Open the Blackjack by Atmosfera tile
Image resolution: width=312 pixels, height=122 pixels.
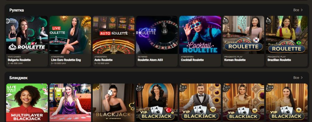point(113,103)
